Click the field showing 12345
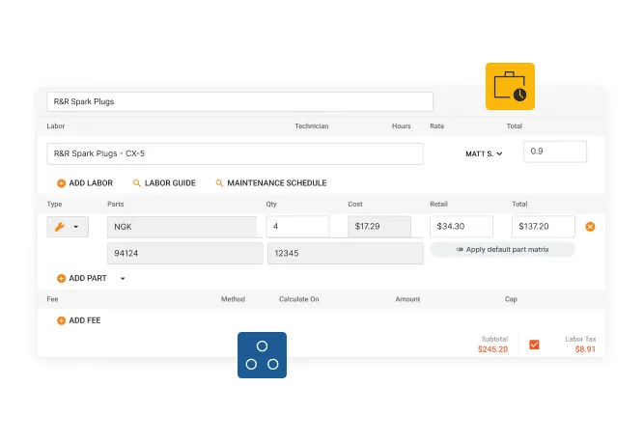This screenshot has height=442, width=644. pyautogui.click(x=346, y=253)
